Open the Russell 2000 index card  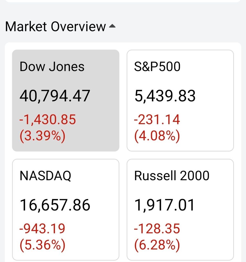(x=180, y=209)
